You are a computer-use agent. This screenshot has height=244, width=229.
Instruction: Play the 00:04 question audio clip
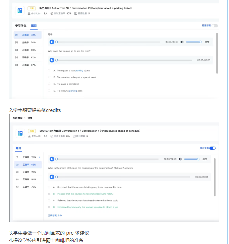52,177
